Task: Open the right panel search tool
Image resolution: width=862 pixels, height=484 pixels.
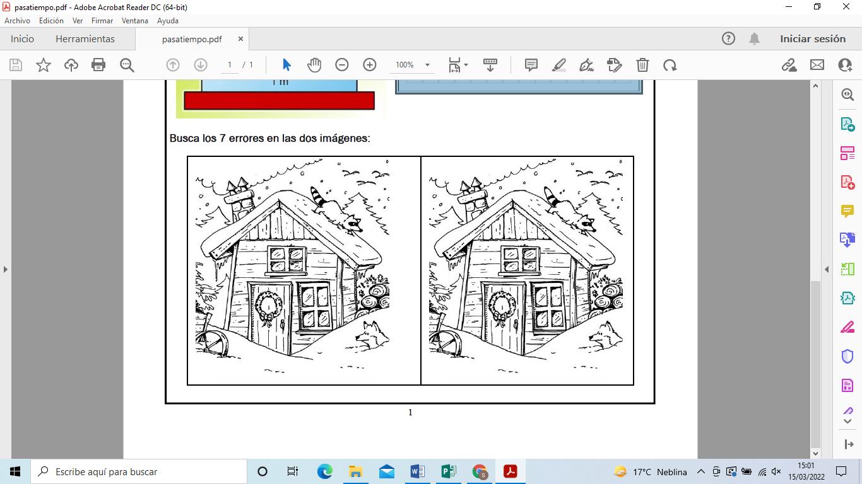Action: (847, 95)
